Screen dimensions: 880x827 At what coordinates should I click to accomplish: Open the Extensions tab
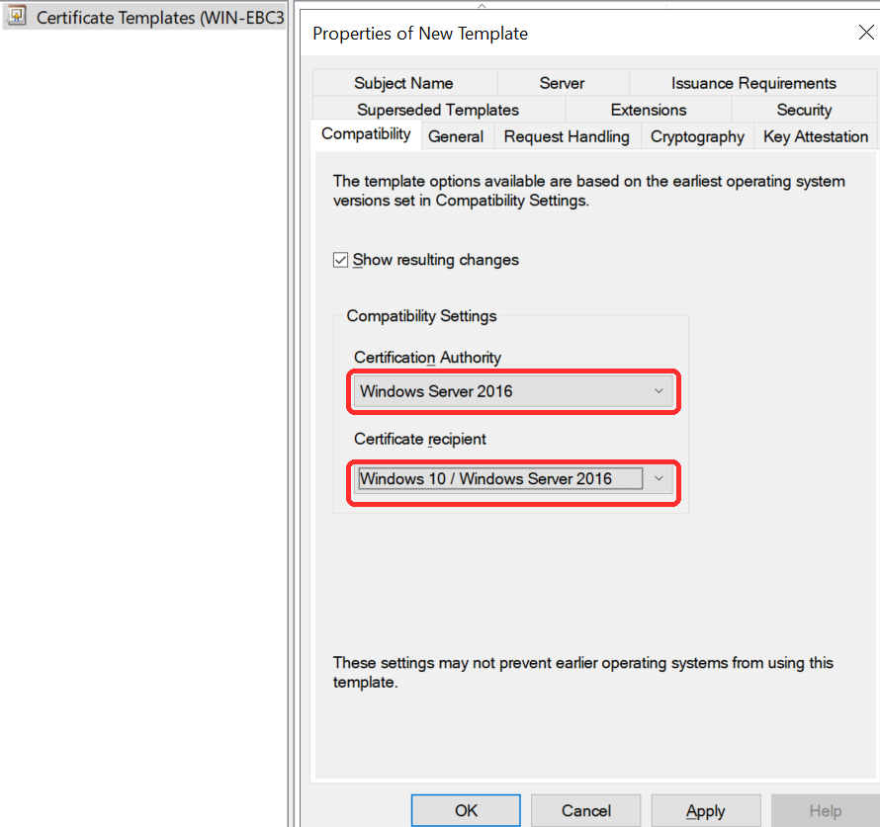649,110
